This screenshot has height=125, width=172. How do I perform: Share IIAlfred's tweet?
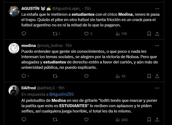[157, 119]
